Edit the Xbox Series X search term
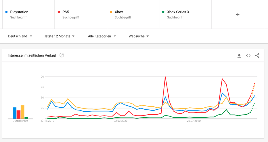268x142 pixels. click(x=178, y=12)
